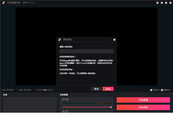Click the 12.0% 处理器 (CPU) status
Screen dimensions: 173x117
45,90
